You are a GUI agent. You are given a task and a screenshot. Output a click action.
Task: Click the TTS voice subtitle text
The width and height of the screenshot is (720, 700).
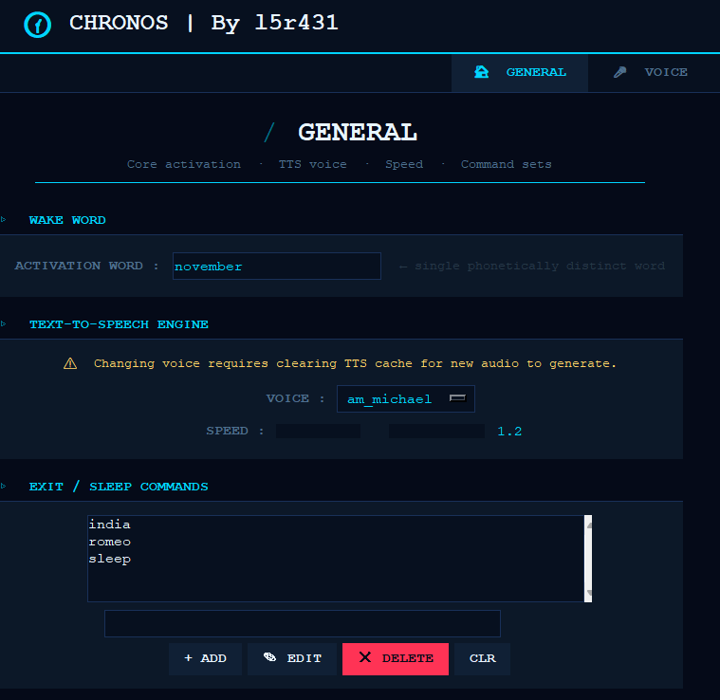(313, 164)
